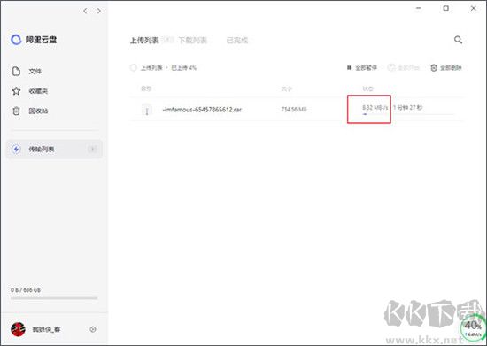Open search with the magnifier icon

pos(458,40)
